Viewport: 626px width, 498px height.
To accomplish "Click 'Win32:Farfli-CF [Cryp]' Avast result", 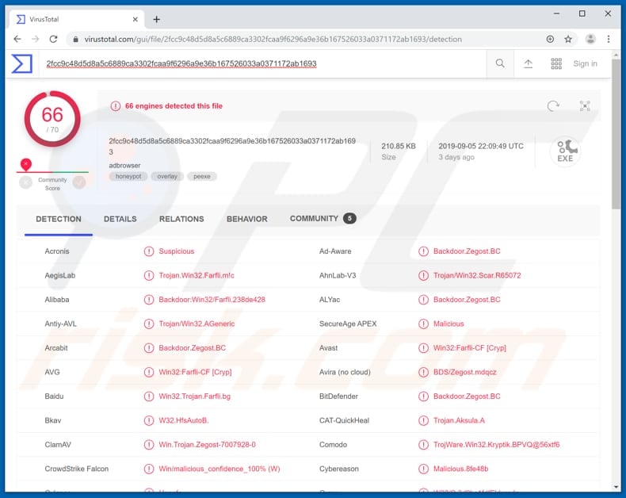I will (x=470, y=347).
